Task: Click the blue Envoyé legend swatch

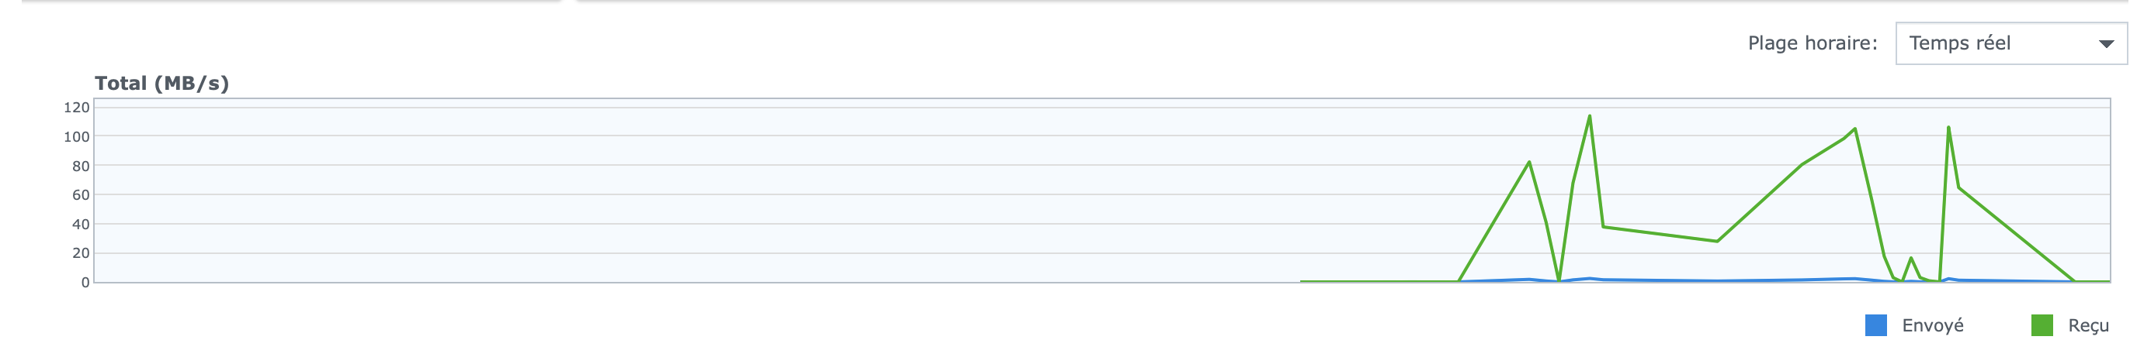Action: [1876, 325]
